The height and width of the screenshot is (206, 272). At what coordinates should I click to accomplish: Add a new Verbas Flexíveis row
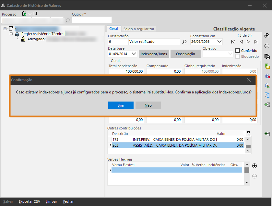(254, 166)
